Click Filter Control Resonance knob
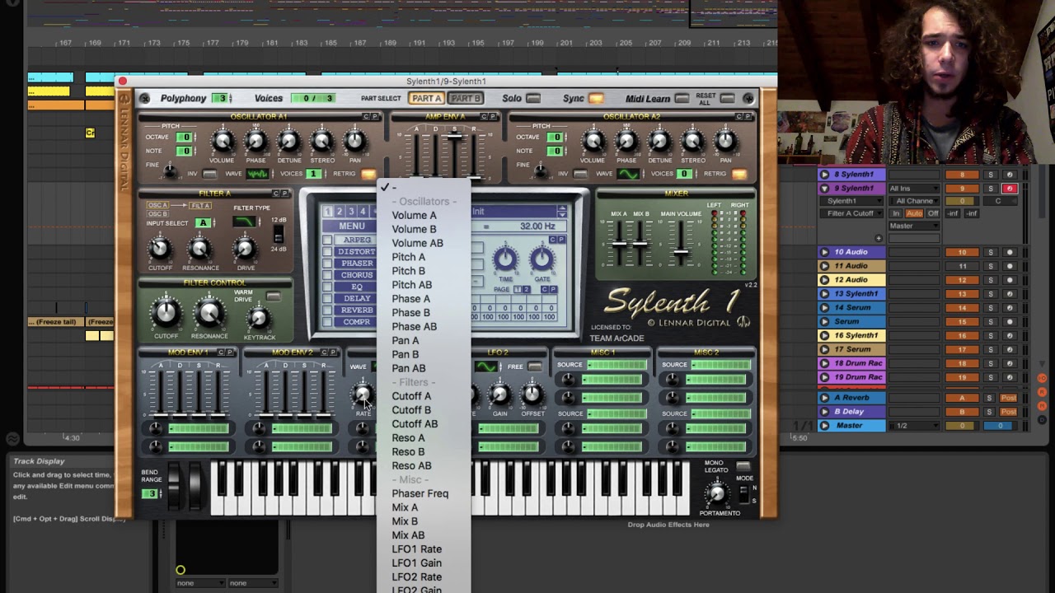Screen dimensions: 1055x593 (209, 313)
